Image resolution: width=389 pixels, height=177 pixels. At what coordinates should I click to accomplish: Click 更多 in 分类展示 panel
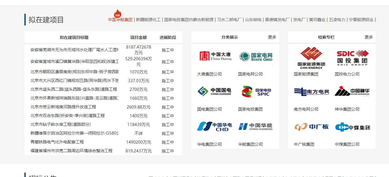[272, 37]
